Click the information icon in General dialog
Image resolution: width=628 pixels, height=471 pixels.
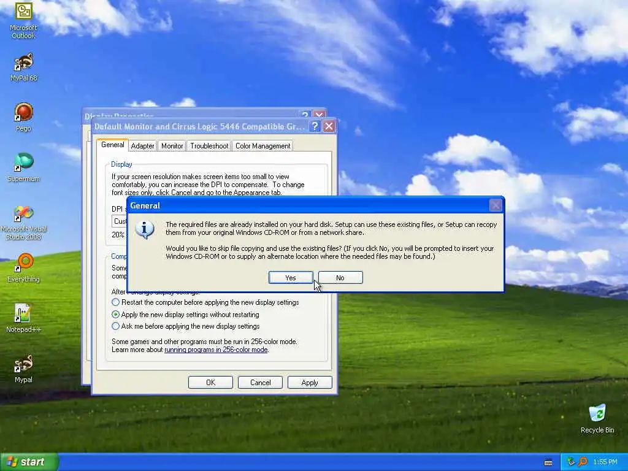click(x=145, y=229)
